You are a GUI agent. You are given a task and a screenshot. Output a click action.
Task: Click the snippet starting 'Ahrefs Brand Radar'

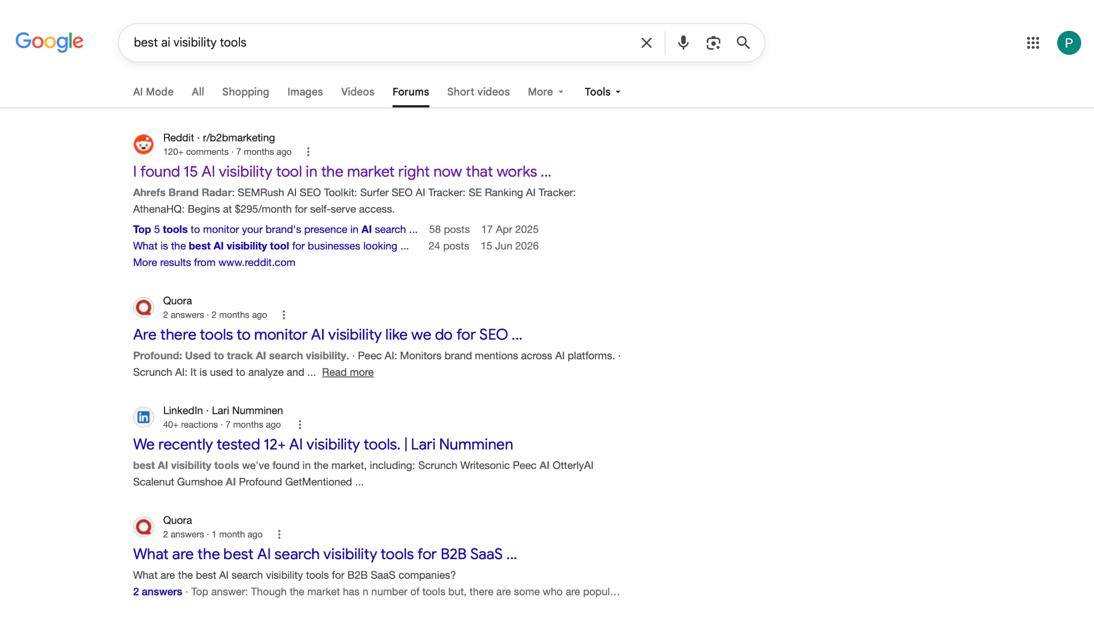[354, 201]
